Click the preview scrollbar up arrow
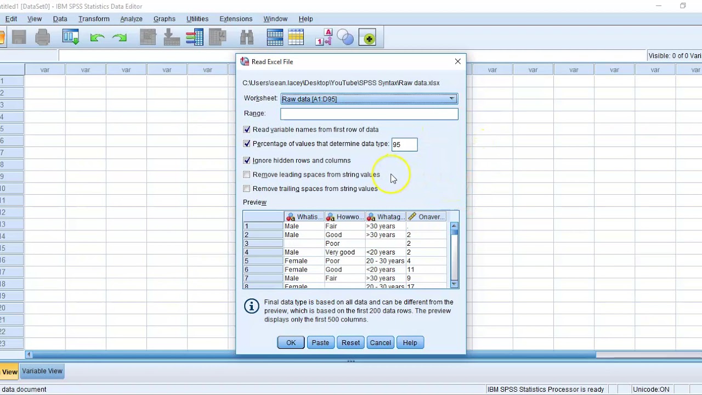This screenshot has height=395, width=702. pos(454,225)
